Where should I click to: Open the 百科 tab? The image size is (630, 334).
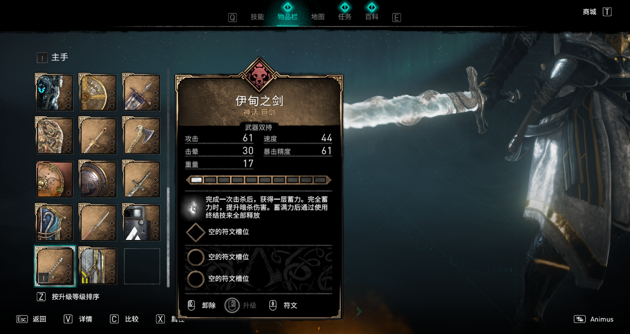(x=372, y=17)
